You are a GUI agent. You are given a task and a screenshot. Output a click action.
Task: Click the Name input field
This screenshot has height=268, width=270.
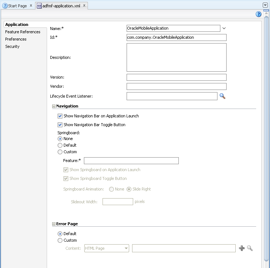point(173,28)
